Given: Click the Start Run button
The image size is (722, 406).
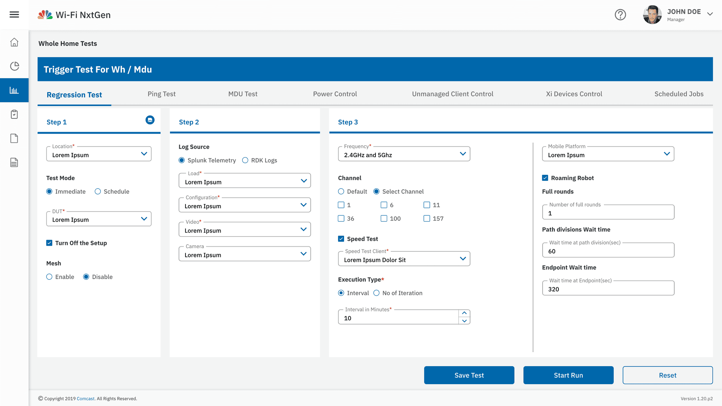Looking at the screenshot, I should [568, 375].
